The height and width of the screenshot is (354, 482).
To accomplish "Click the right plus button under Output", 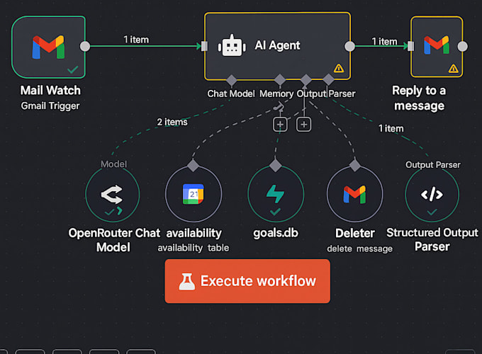I will click(x=303, y=125).
